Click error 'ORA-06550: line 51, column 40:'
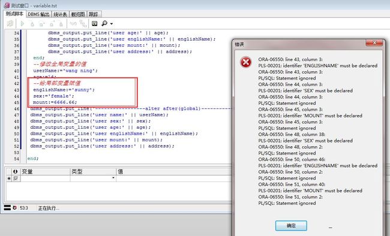 tap(292, 184)
